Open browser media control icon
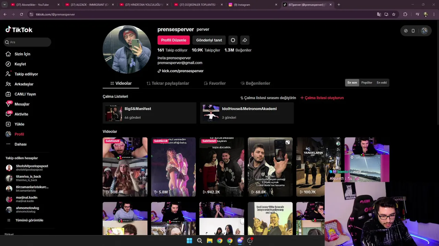Viewport: 439px width, 246px height. [417, 14]
